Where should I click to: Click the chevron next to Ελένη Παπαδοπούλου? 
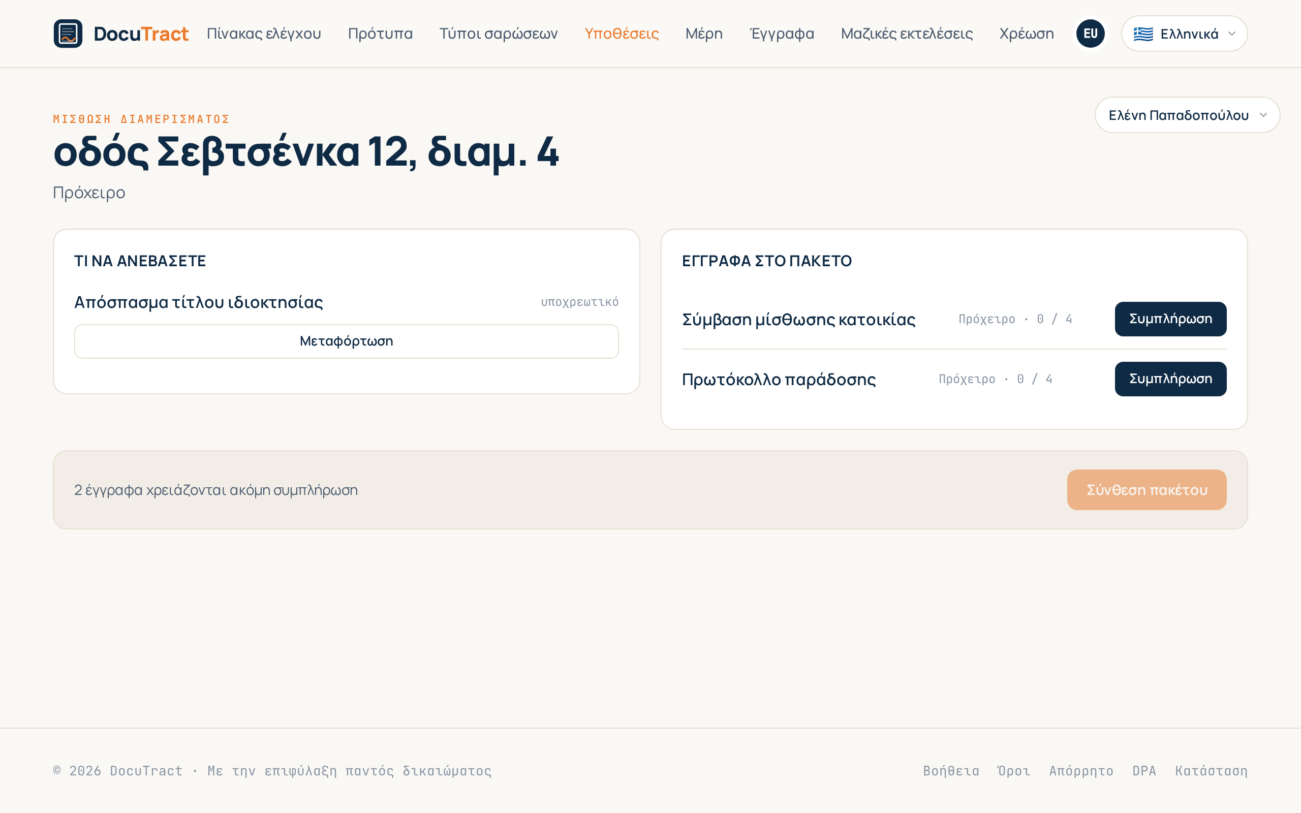click(1263, 115)
